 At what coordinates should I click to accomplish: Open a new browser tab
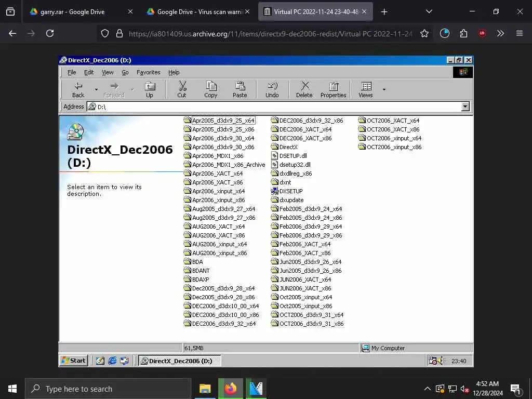384,12
